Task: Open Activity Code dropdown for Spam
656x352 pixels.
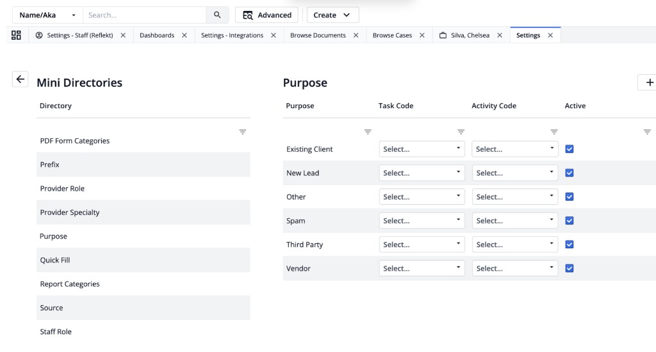Action: point(515,220)
